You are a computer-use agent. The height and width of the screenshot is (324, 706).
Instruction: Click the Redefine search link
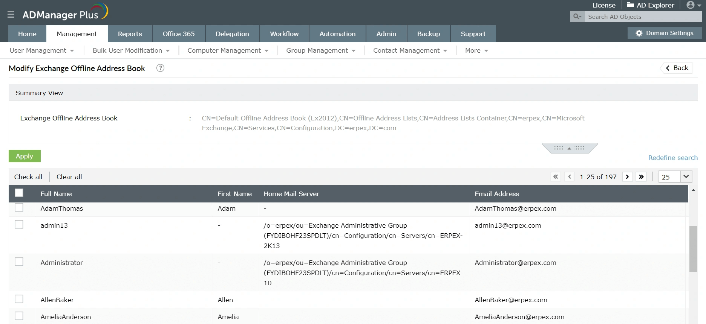tap(673, 158)
